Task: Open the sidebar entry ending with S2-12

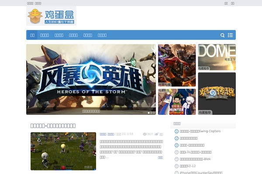Action: pyautogui.click(x=188, y=166)
